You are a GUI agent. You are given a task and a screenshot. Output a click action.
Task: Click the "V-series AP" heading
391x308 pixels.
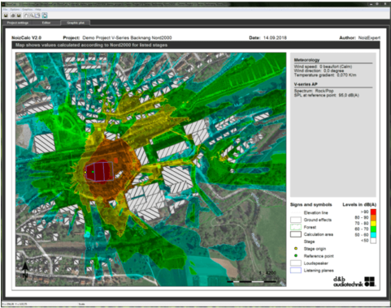pos(306,84)
